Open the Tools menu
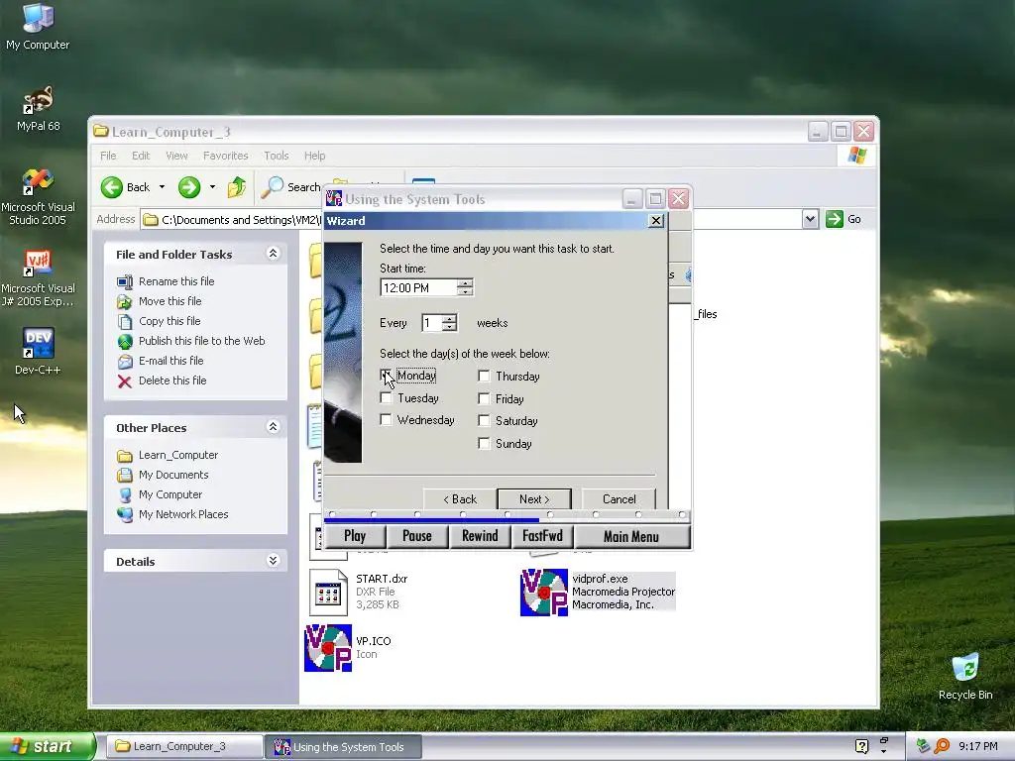 [x=276, y=156]
